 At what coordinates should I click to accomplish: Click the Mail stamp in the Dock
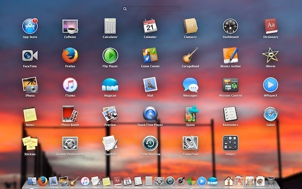[53, 181]
